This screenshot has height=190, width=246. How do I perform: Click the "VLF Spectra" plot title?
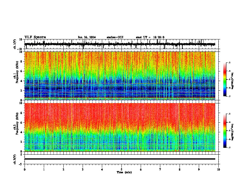tap(35, 37)
